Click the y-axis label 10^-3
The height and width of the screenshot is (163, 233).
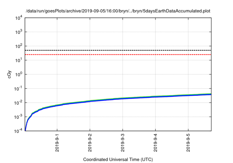(18, 117)
